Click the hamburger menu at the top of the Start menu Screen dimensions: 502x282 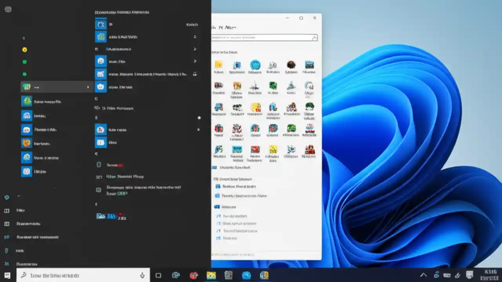(8, 9)
